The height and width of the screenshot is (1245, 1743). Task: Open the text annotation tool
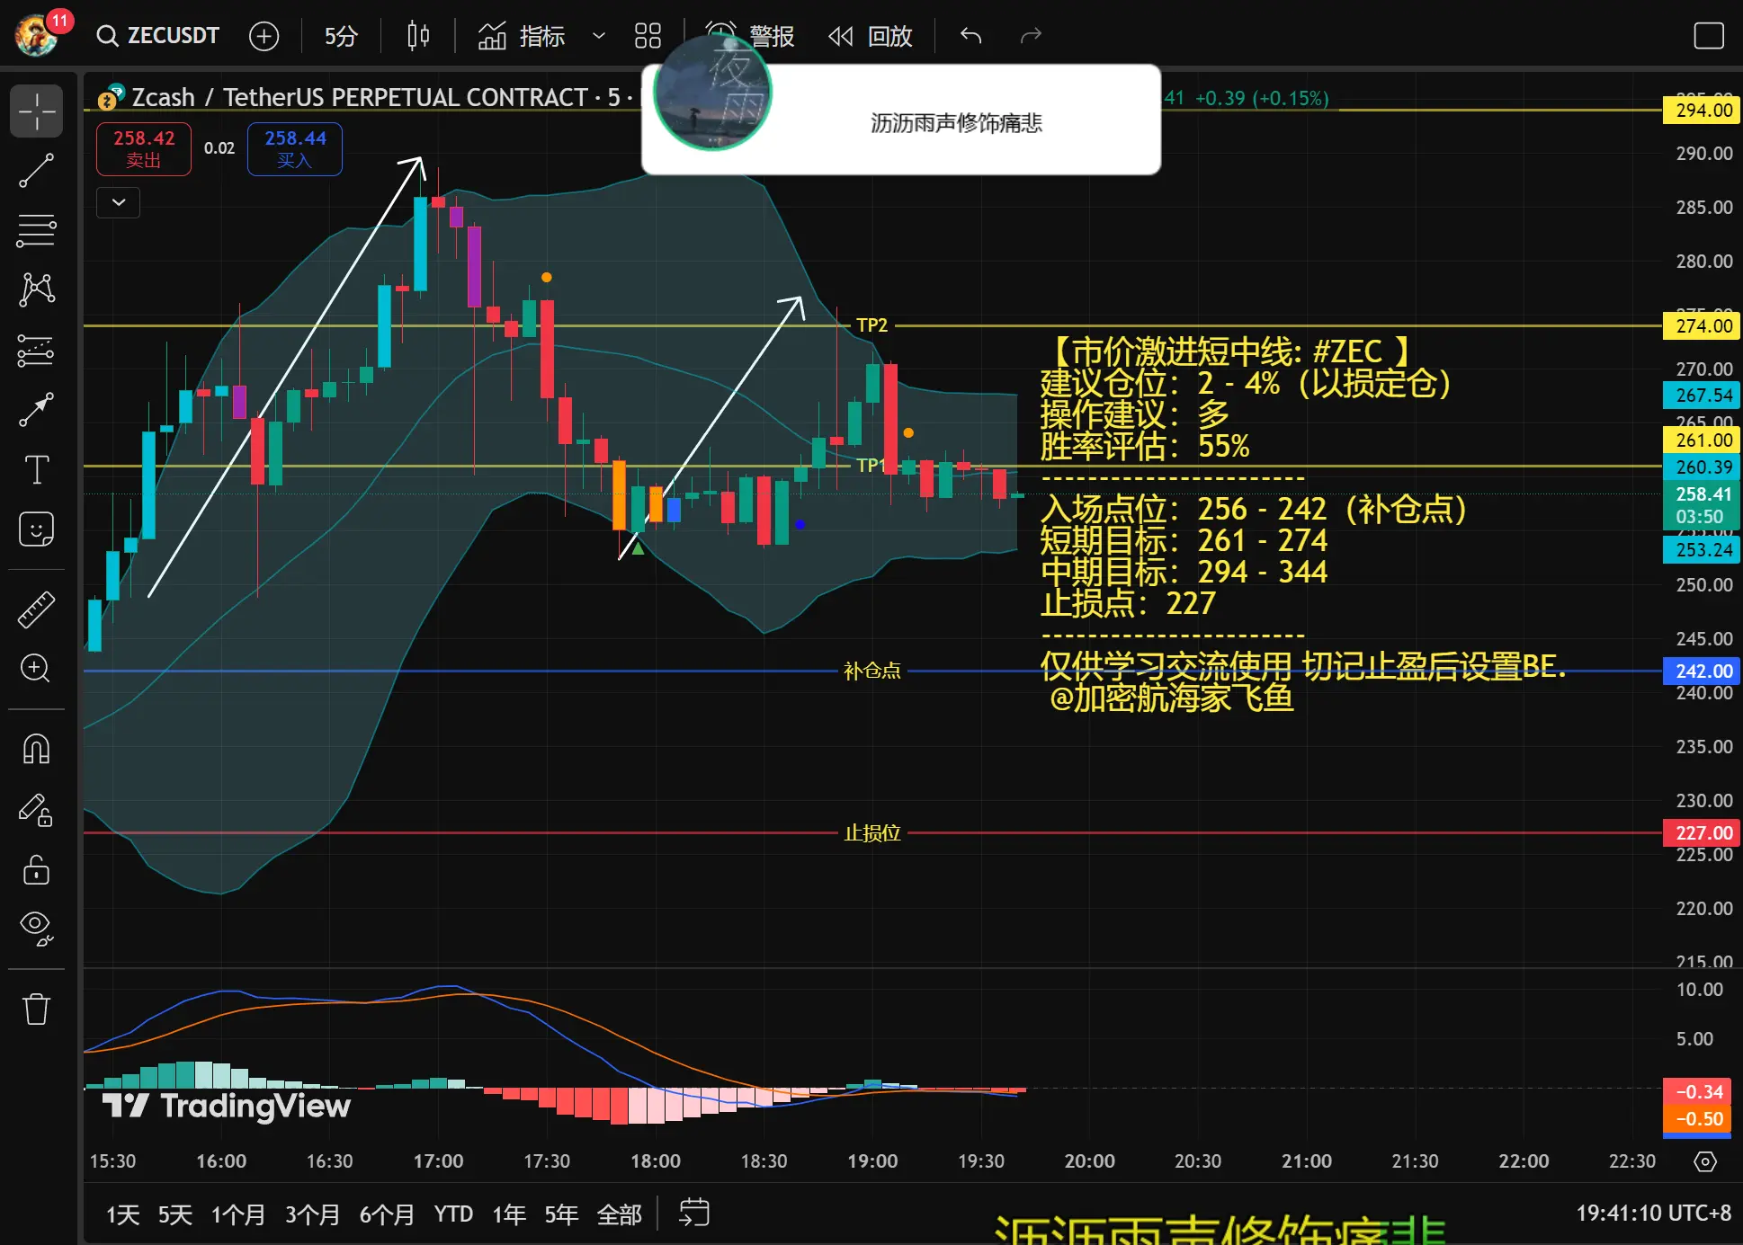36,469
